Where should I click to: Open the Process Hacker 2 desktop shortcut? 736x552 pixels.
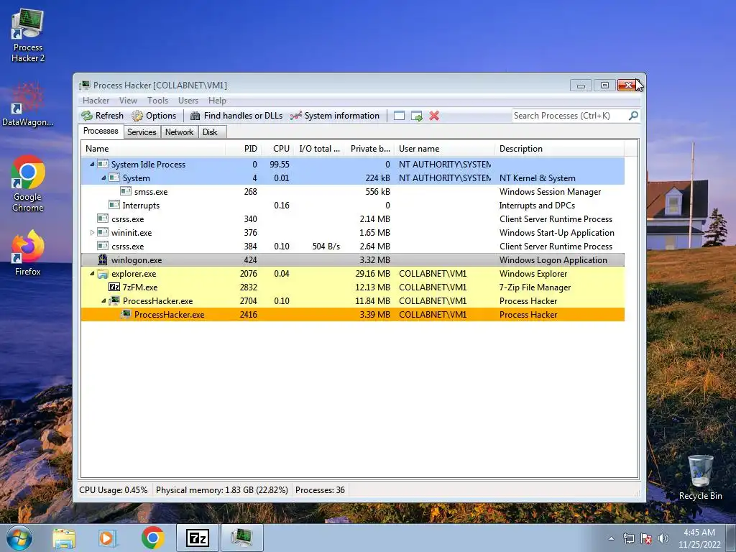[28, 36]
